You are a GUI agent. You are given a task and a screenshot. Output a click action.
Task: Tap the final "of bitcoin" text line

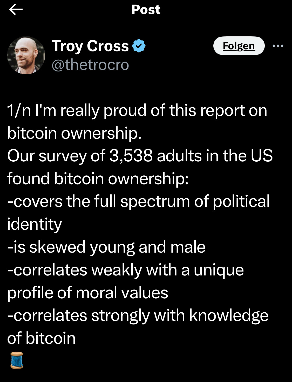point(42,338)
